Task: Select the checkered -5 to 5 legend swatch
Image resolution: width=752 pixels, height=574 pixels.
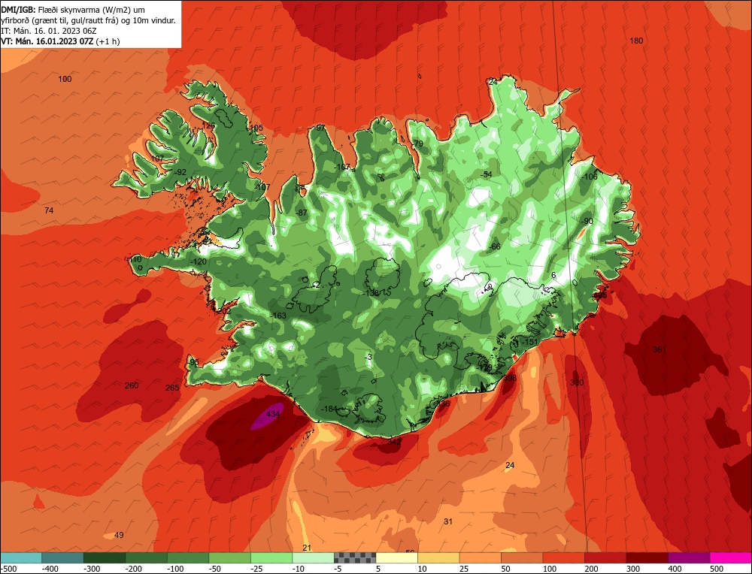Action: pos(355,558)
